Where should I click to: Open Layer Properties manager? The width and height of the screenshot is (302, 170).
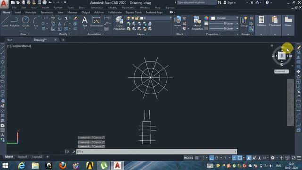click(x=119, y=23)
